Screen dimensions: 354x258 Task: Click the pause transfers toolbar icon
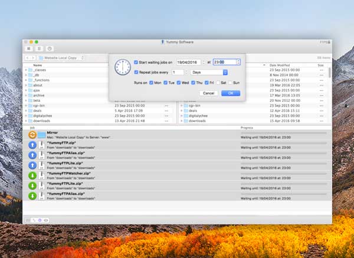pyautogui.click(x=39, y=49)
